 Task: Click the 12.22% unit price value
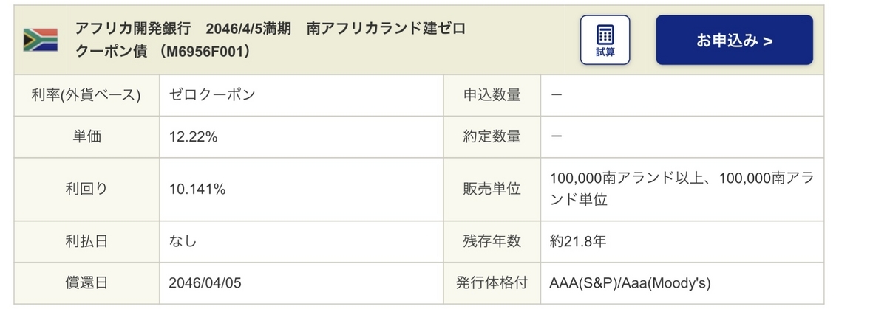click(193, 136)
